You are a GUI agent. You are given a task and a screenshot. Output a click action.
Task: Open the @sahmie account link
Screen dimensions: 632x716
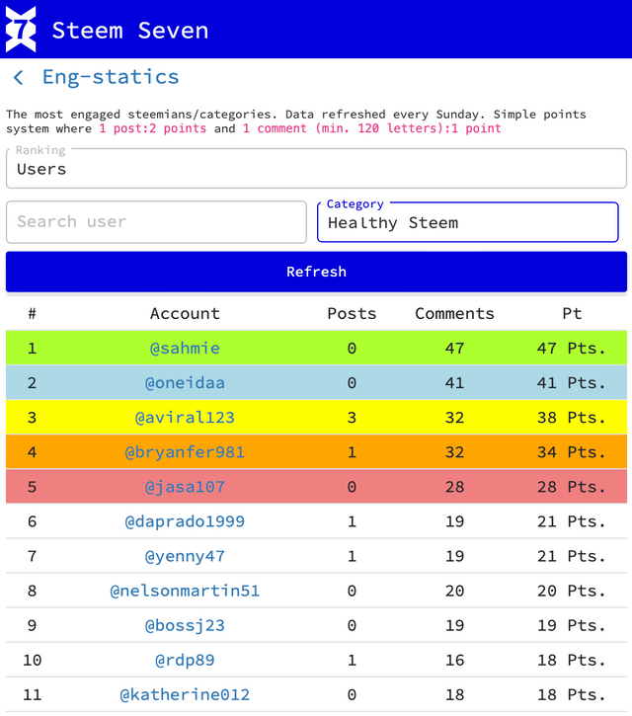tap(185, 349)
